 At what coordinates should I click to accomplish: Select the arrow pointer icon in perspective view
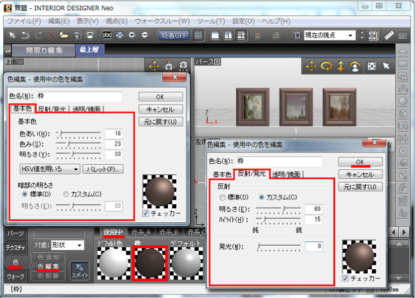[386, 66]
